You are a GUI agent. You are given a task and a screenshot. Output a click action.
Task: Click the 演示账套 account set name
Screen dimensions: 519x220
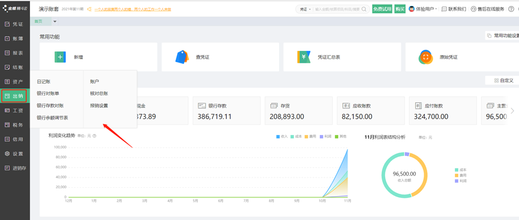point(49,9)
